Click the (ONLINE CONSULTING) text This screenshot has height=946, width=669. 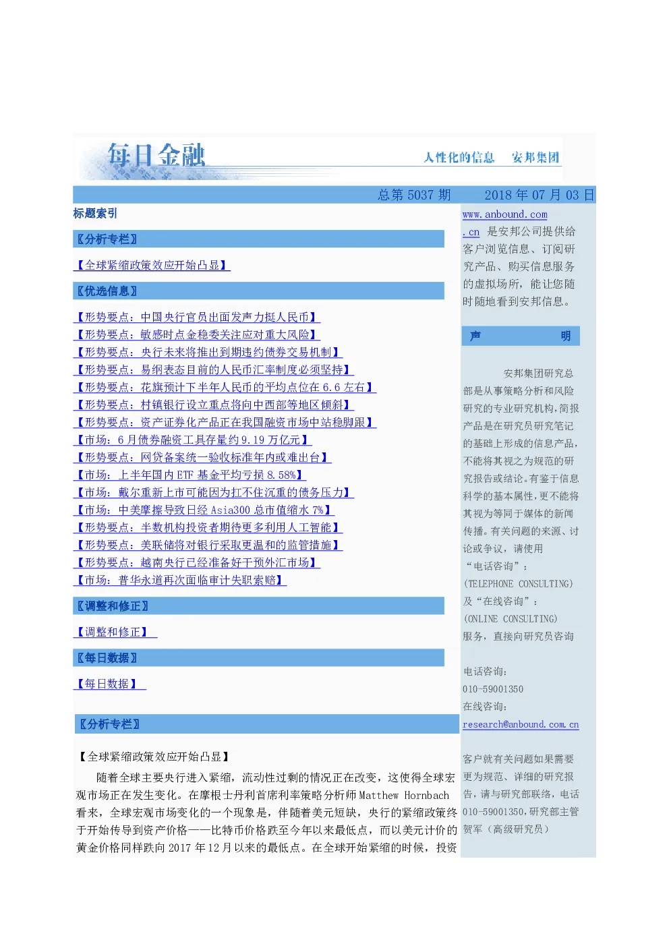click(511, 619)
